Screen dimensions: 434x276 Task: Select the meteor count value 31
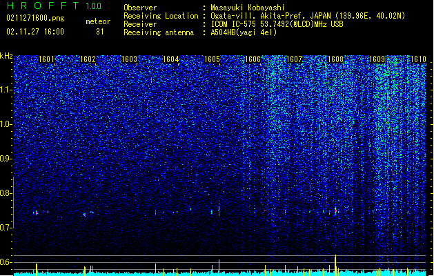[x=100, y=32]
